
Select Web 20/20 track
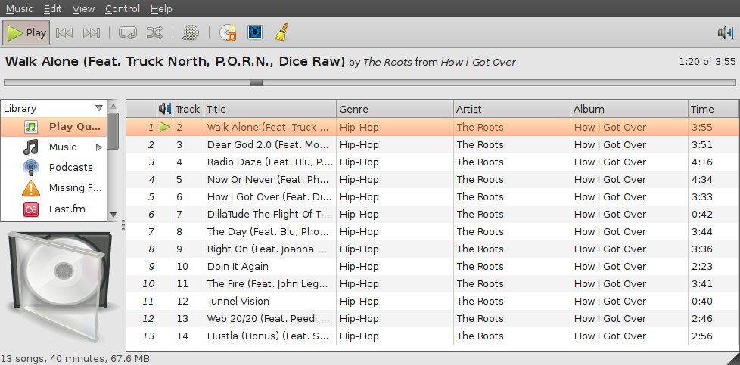[432, 319]
